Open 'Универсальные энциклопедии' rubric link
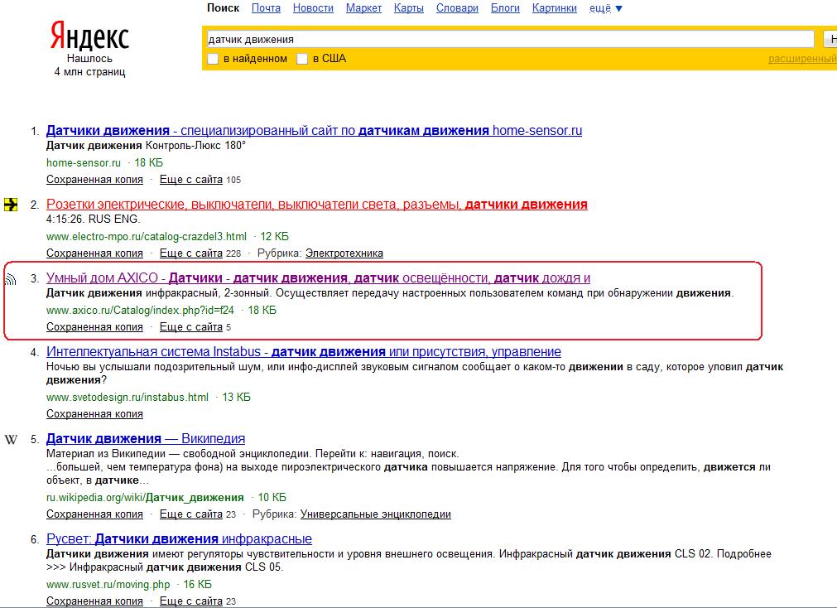Image resolution: width=837 pixels, height=608 pixels. (376, 514)
